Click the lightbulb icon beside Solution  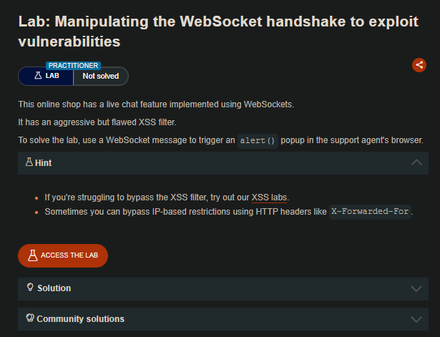(x=30, y=288)
